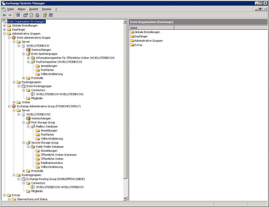Open the Datei menu
269x207 pixels.
(11, 9)
